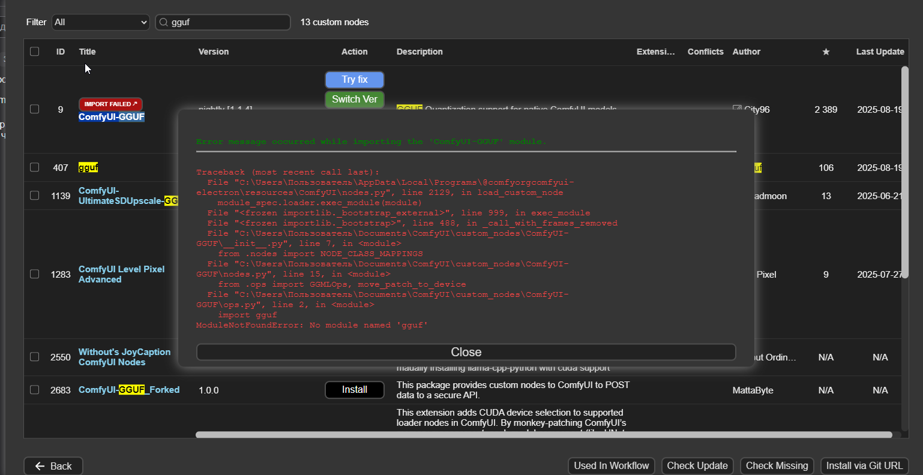The image size is (923, 475).
Task: Click the version "1.0.0" in row 2683
Action: click(x=209, y=390)
